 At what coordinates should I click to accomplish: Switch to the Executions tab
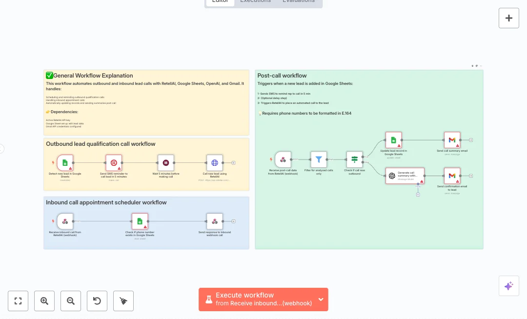(x=255, y=1)
